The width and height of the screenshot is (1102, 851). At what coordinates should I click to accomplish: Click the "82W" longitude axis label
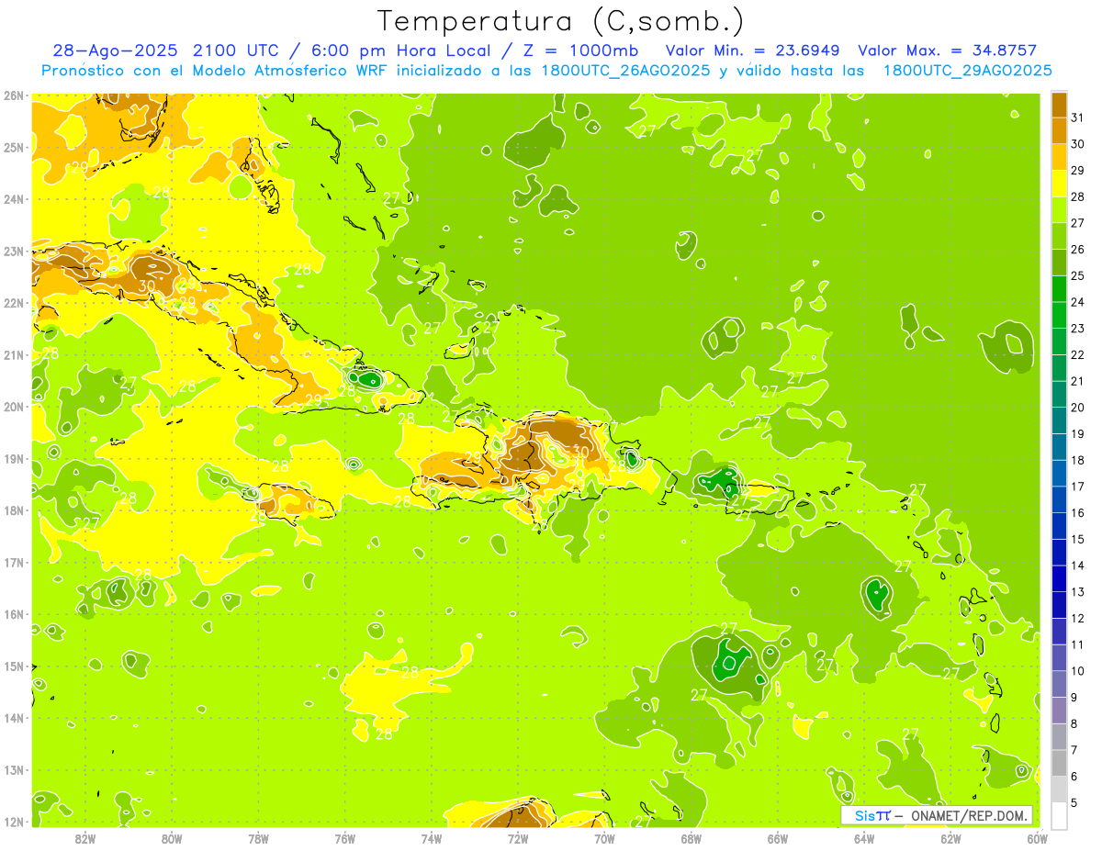[x=85, y=838]
